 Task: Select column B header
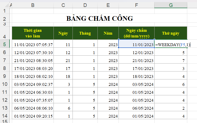coord(33,5)
